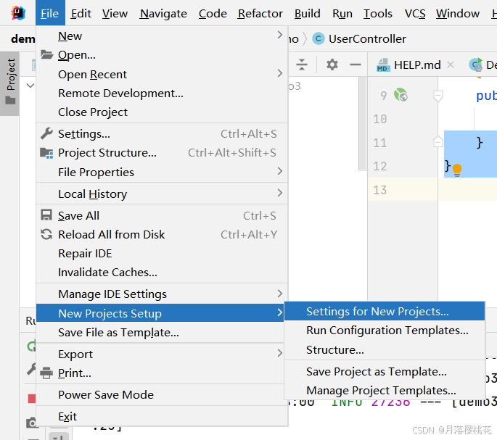Click the Project tool window settings gear
This screenshot has width=497, height=440.
coord(332,65)
